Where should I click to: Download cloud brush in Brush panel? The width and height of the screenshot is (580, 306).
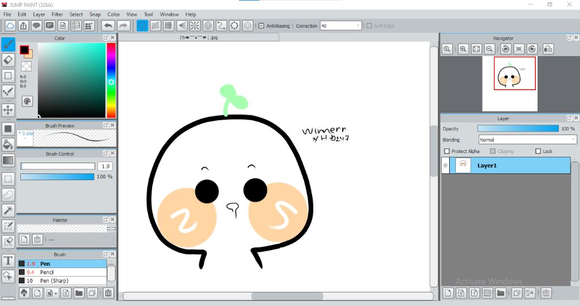tap(24, 294)
